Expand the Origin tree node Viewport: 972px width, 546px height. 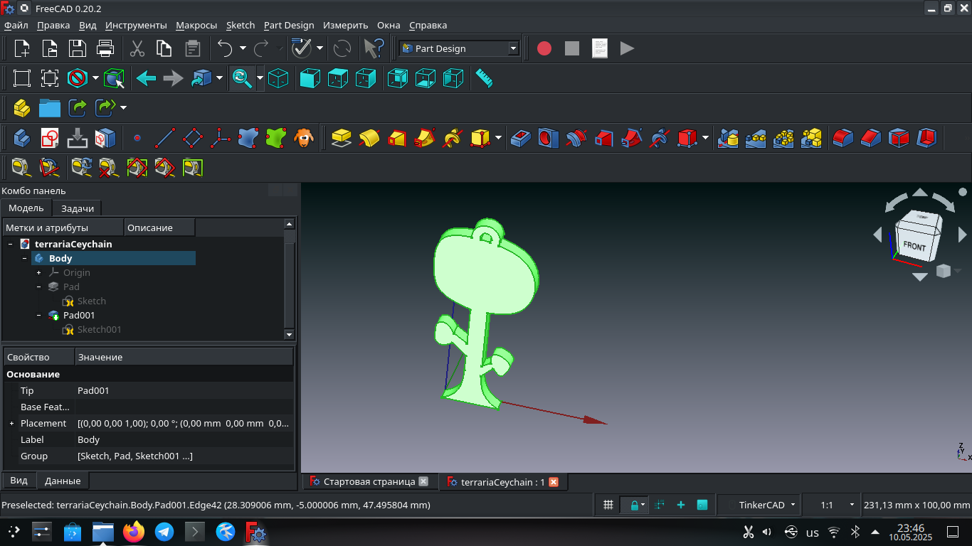click(39, 273)
